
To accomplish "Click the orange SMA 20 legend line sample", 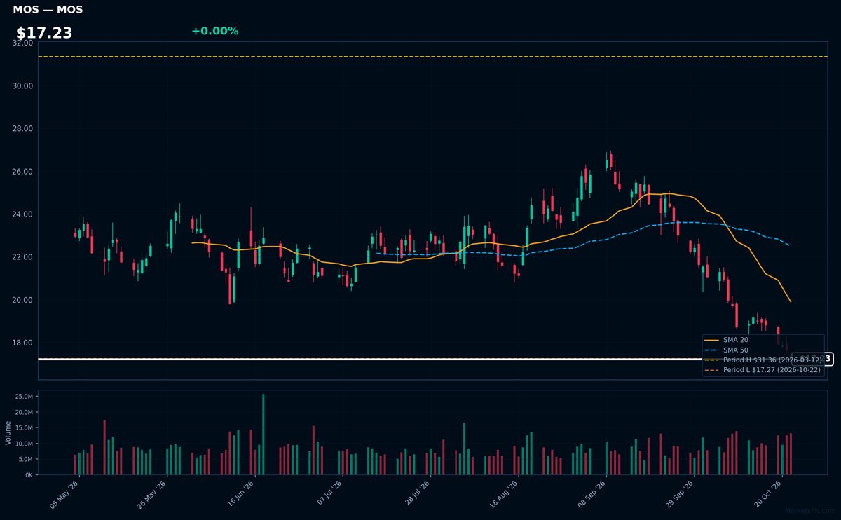I will [712, 340].
